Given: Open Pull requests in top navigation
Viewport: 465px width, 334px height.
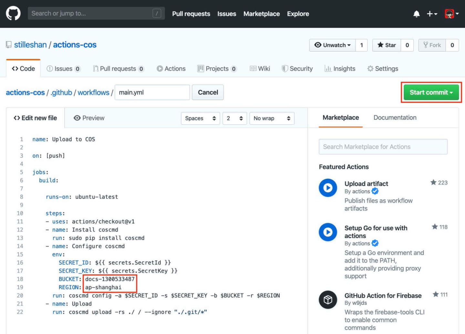Looking at the screenshot, I should point(191,14).
